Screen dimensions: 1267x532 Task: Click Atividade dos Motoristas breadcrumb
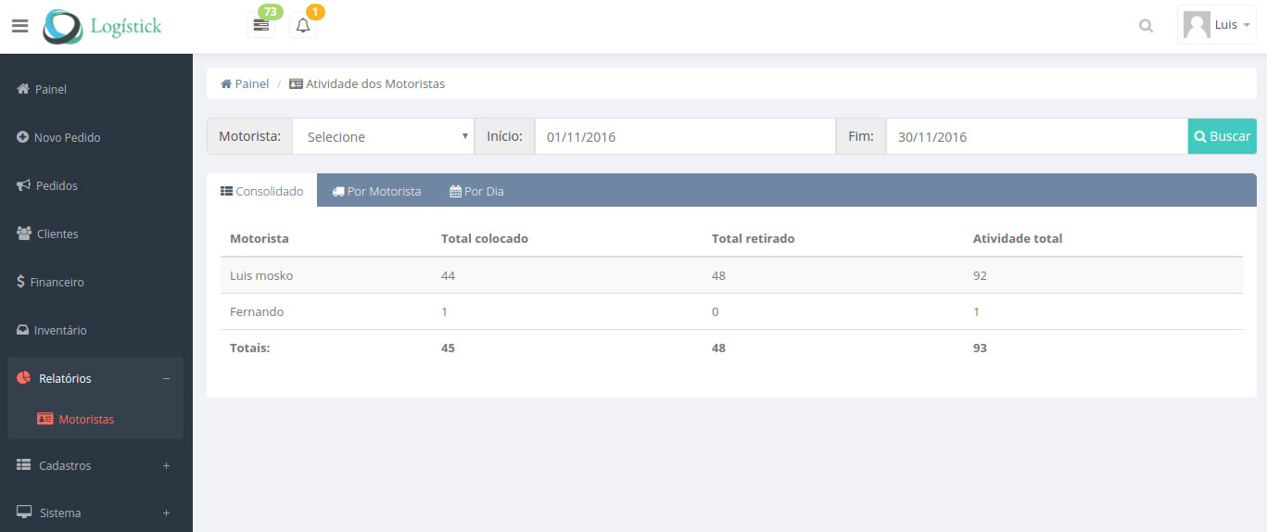coord(367,83)
